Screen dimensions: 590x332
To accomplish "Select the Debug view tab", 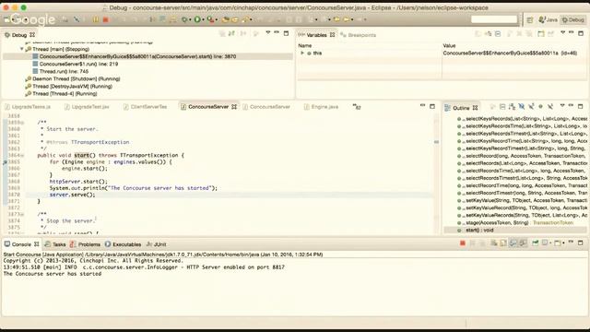I will coord(19,35).
